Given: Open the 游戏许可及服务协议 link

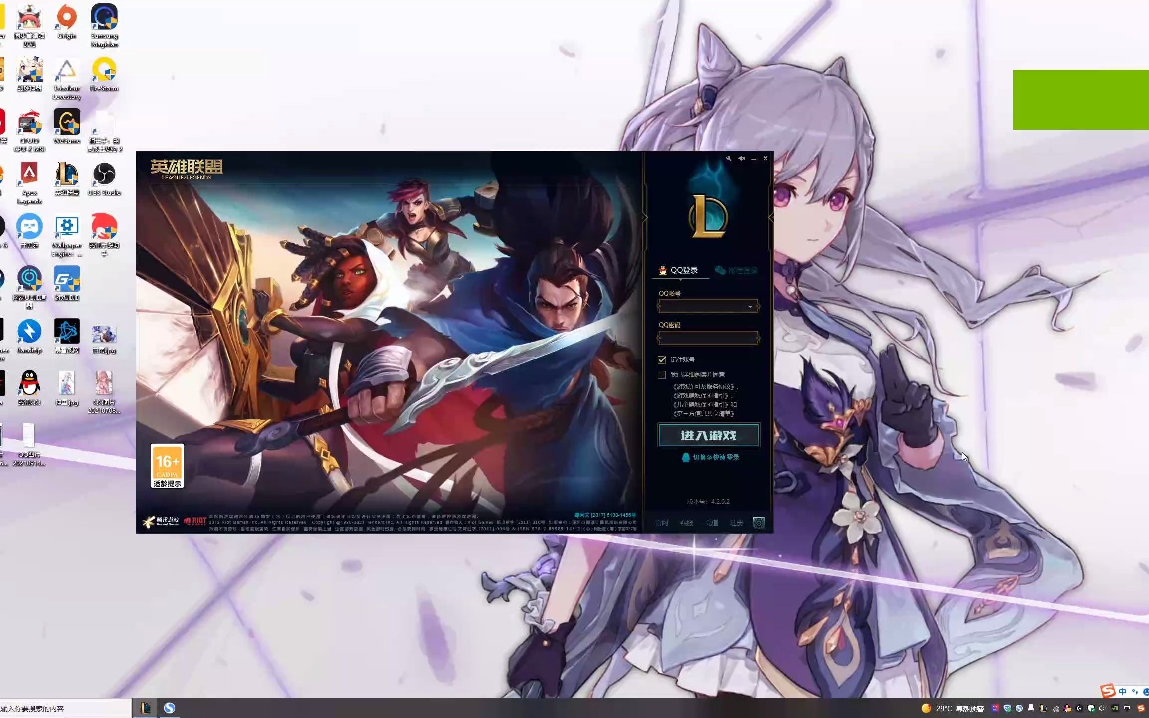Looking at the screenshot, I should tap(704, 387).
